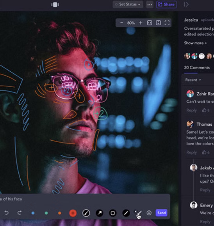This screenshot has width=214, height=226.
Task: Open the emoji picker
Action: point(149,213)
